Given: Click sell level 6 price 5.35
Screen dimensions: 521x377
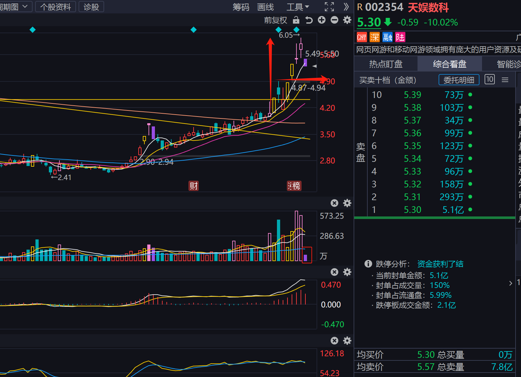Looking at the screenshot, I should (x=412, y=146).
